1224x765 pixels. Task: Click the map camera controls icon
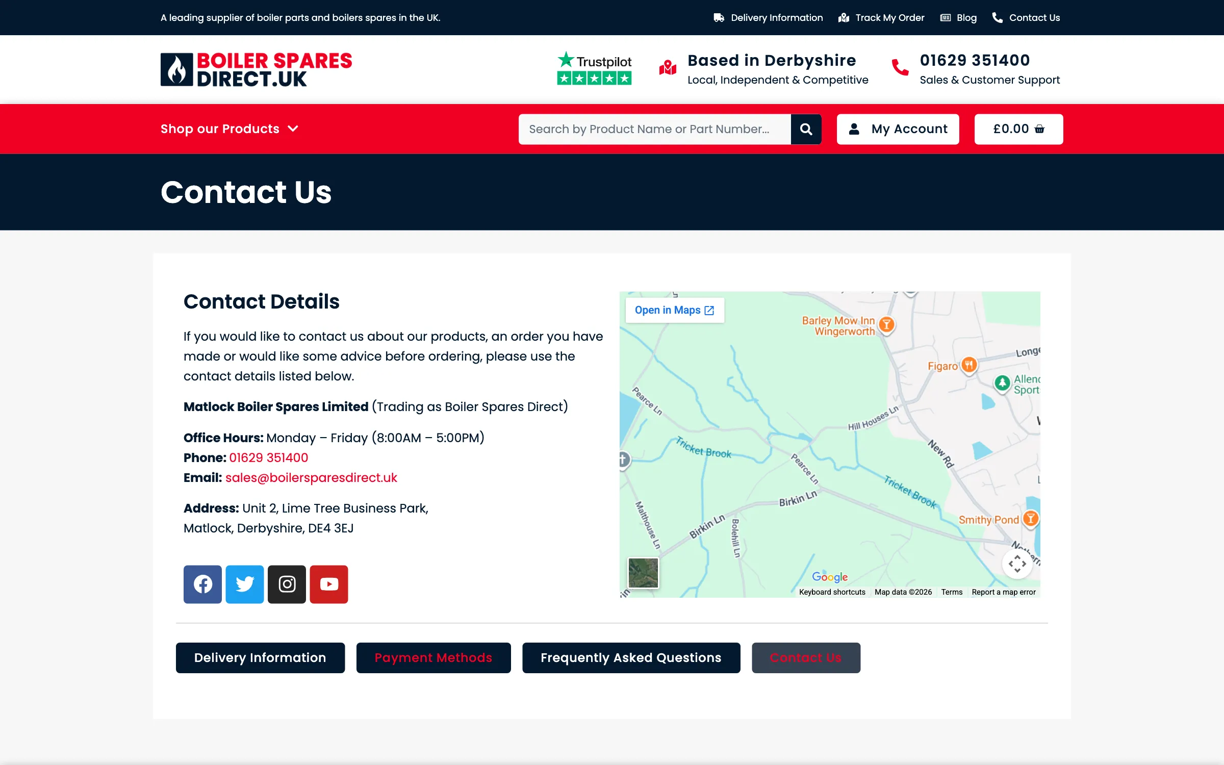(1017, 564)
